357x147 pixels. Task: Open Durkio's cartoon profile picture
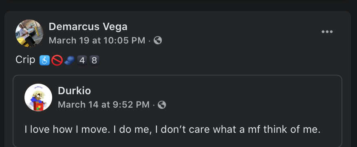(x=38, y=97)
